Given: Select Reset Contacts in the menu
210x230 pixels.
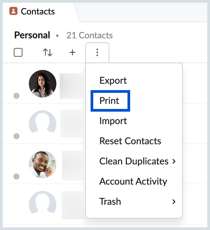Looking at the screenshot, I should pos(130,141).
